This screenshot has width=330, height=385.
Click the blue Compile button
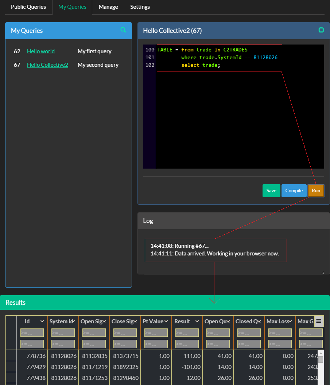(x=294, y=190)
